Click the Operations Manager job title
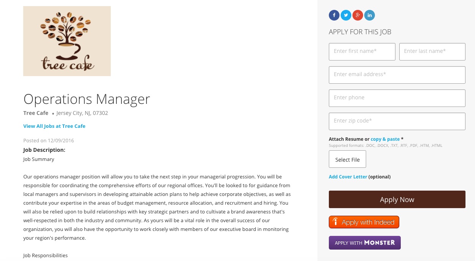Viewport: 475px width, 261px height. click(x=87, y=99)
